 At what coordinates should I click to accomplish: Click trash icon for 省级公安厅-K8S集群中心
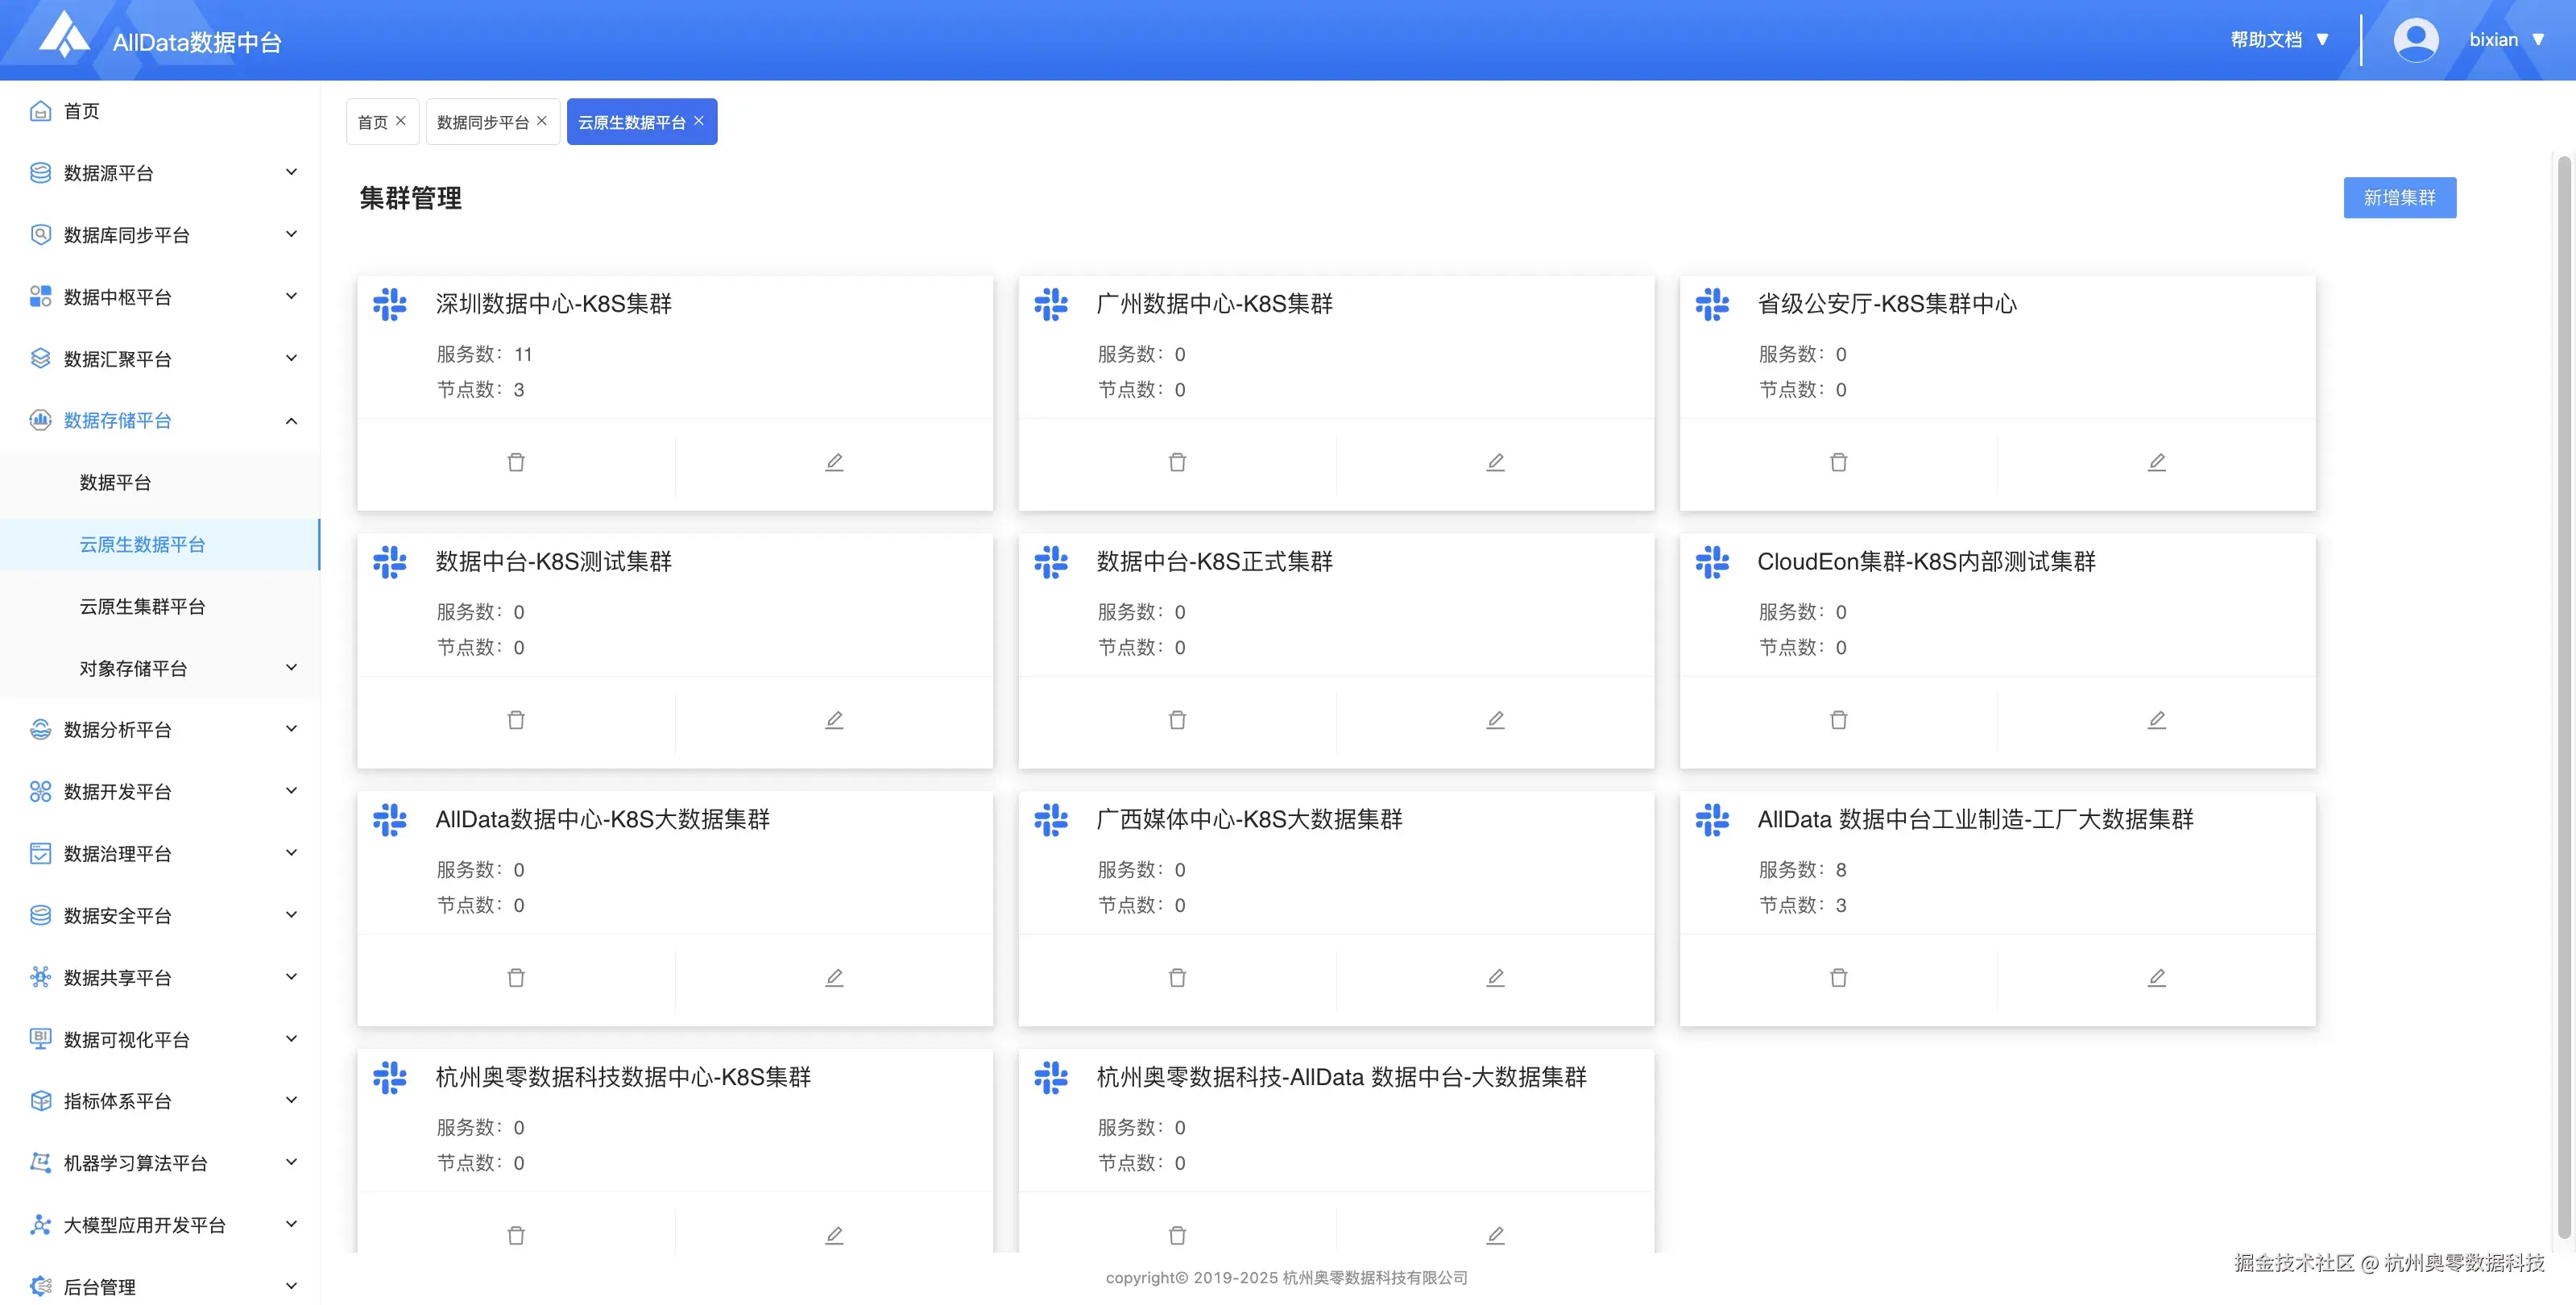1838,462
